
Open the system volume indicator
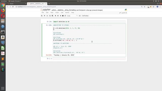click(x=156, y=1)
